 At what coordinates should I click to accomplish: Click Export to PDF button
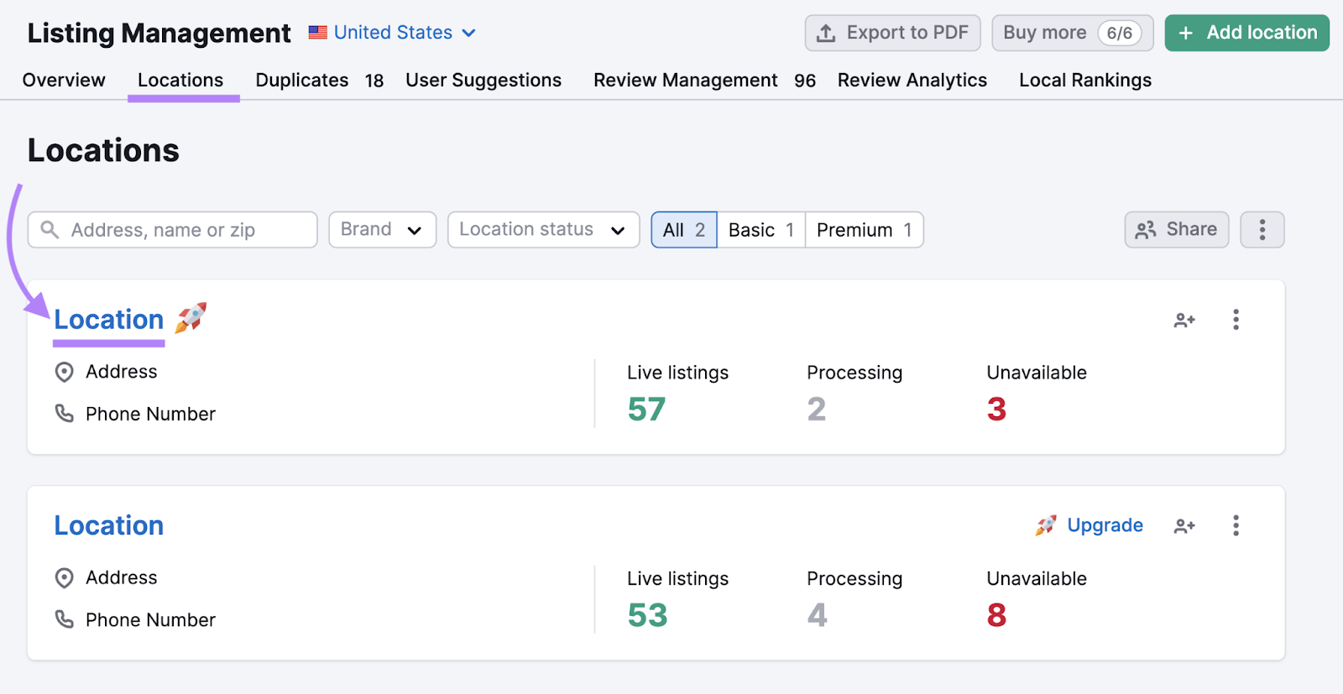pyautogui.click(x=892, y=33)
